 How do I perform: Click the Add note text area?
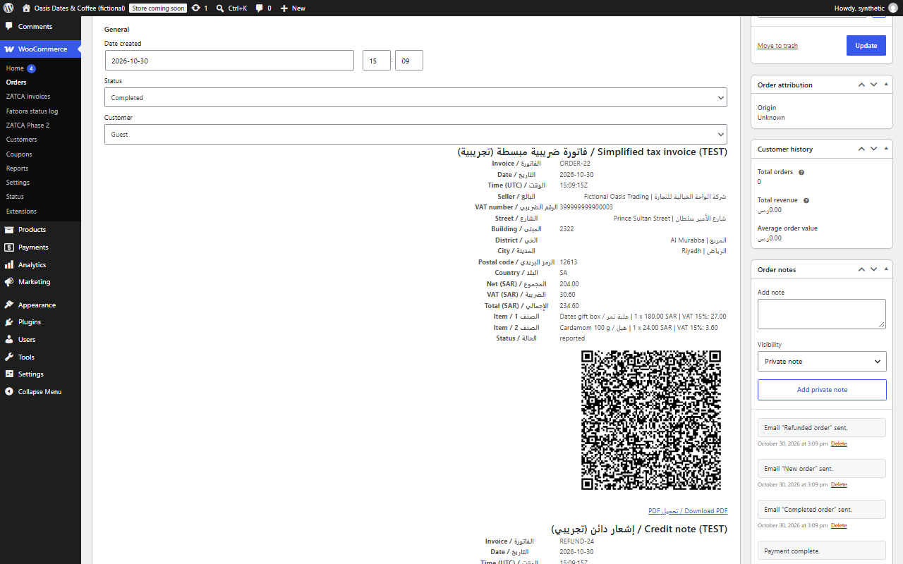[822, 314]
